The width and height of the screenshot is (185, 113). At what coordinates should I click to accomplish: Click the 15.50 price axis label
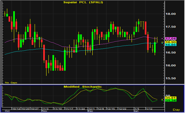tap(171, 78)
